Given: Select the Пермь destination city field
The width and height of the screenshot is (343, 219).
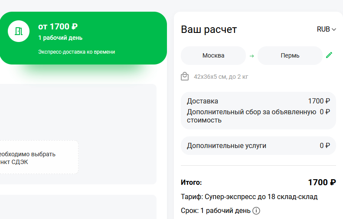Looking at the screenshot, I should 290,55.
